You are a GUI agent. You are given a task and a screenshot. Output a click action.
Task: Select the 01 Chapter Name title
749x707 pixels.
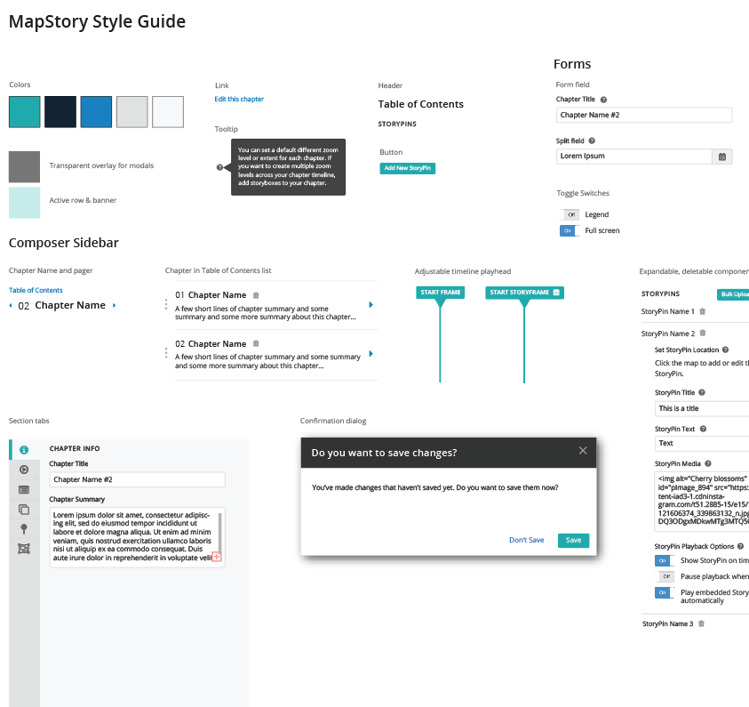[211, 295]
